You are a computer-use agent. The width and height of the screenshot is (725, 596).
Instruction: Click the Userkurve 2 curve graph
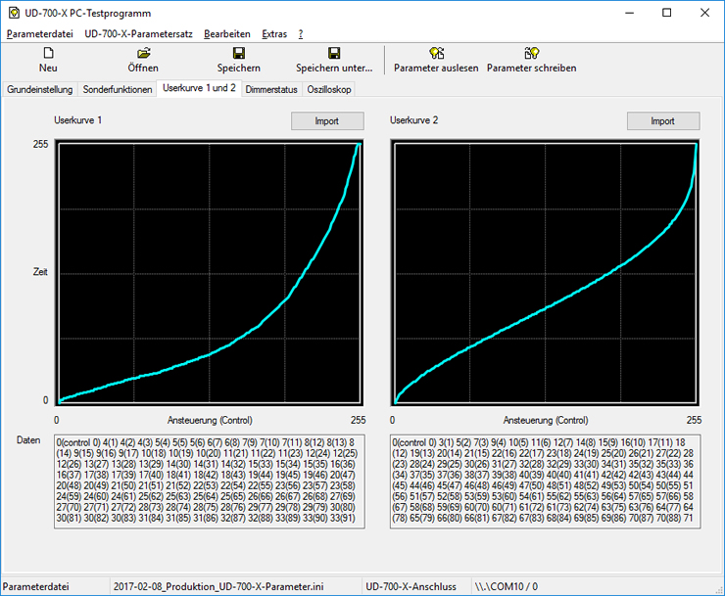click(x=545, y=272)
